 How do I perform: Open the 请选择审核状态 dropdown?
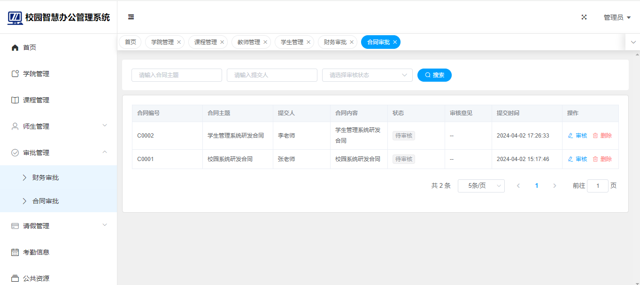(x=367, y=75)
